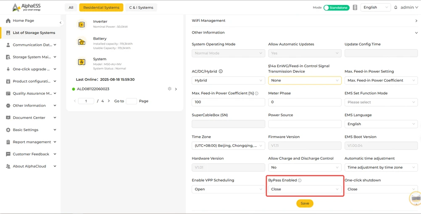Click the About AlphaCloud icon
This screenshot has width=421, height=214.
8,166
